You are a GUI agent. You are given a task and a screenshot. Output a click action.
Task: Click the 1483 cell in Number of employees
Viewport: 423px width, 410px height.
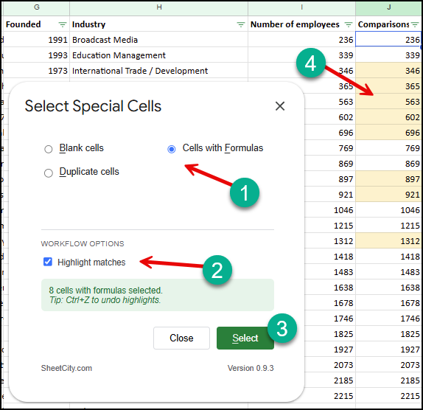329,272
